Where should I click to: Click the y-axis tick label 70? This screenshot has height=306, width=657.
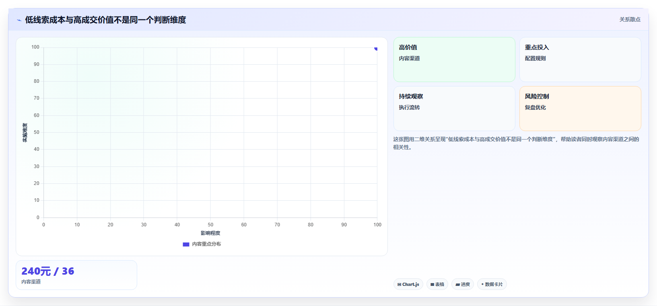[x=37, y=98]
